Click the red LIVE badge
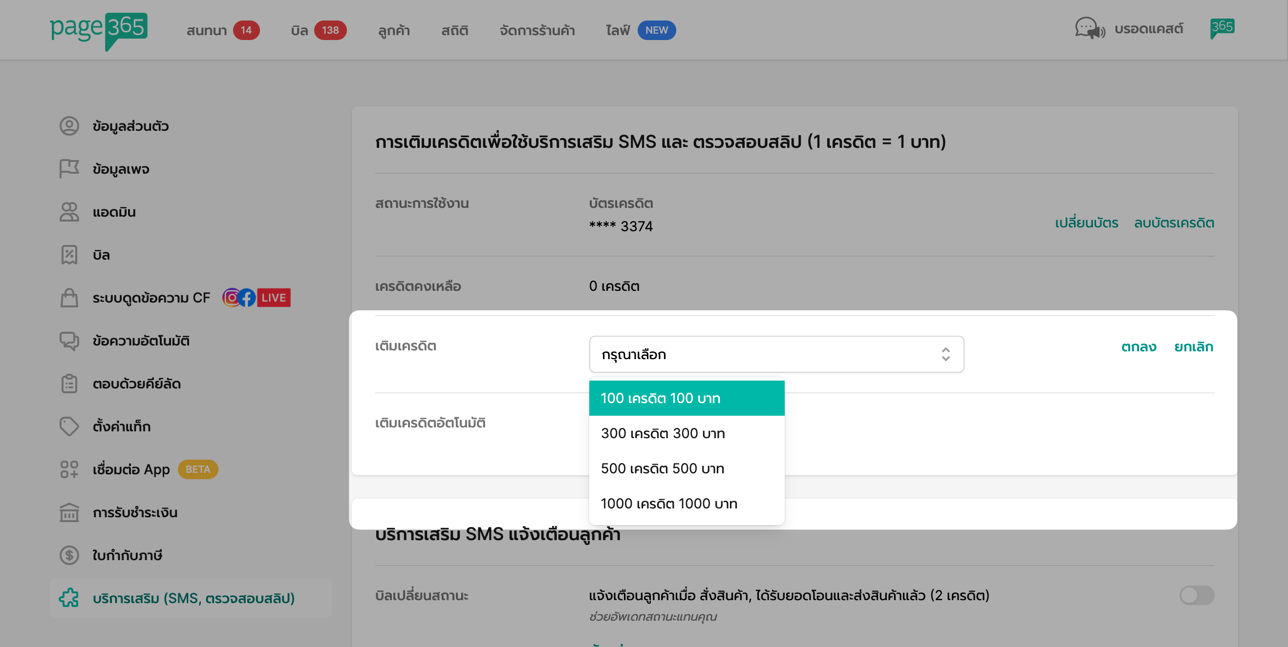Screen dimensions: 1288x647 tap(274, 298)
